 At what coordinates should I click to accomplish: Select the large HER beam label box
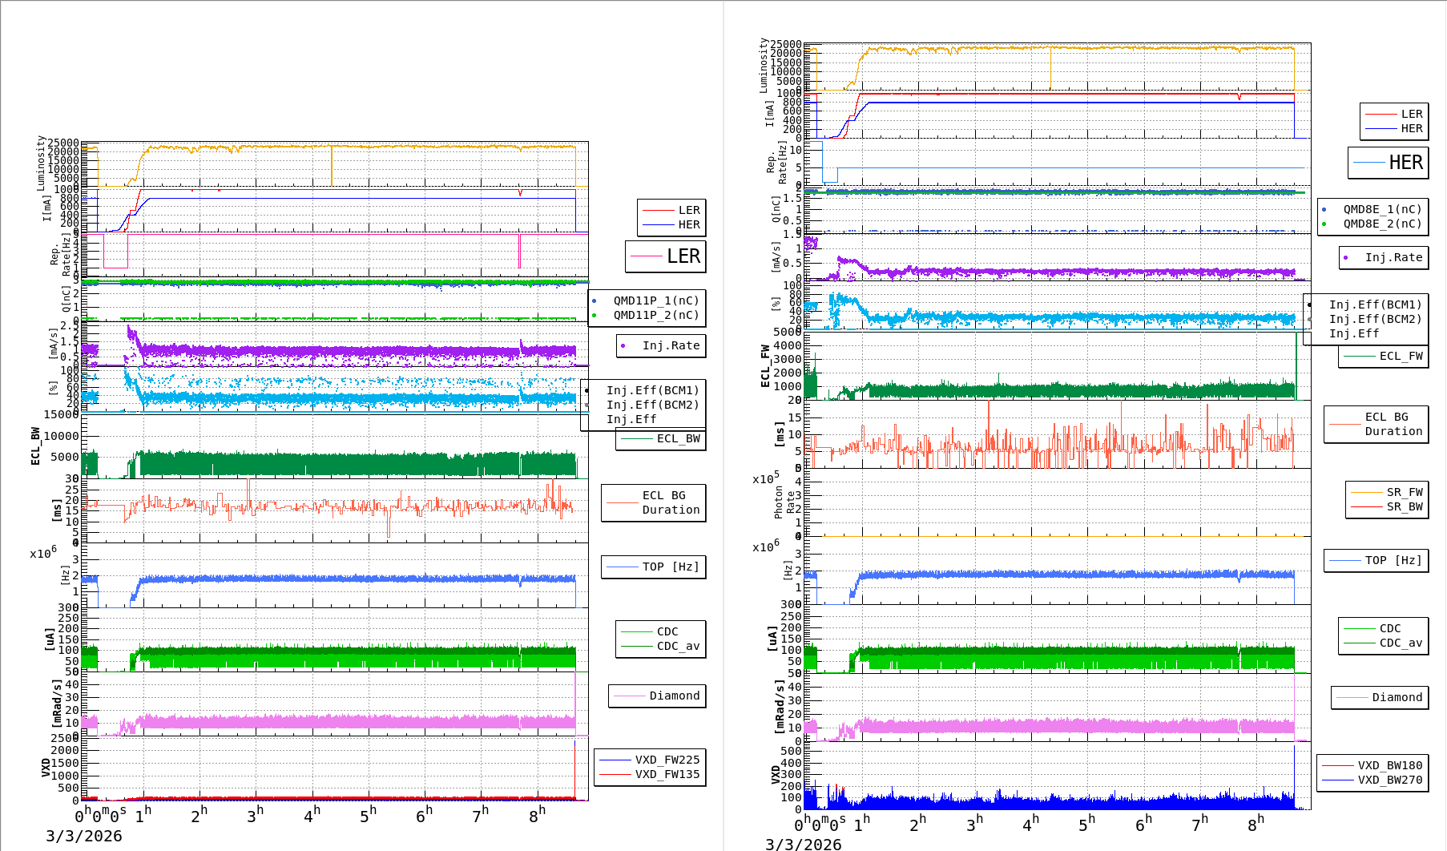click(1389, 163)
